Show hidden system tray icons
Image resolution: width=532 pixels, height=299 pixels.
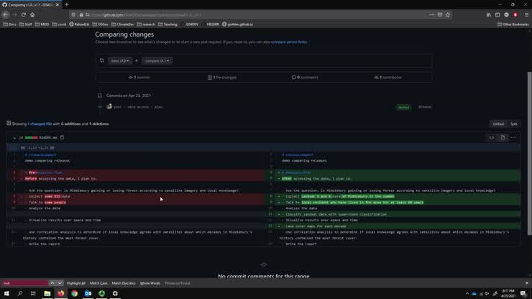click(x=467, y=293)
